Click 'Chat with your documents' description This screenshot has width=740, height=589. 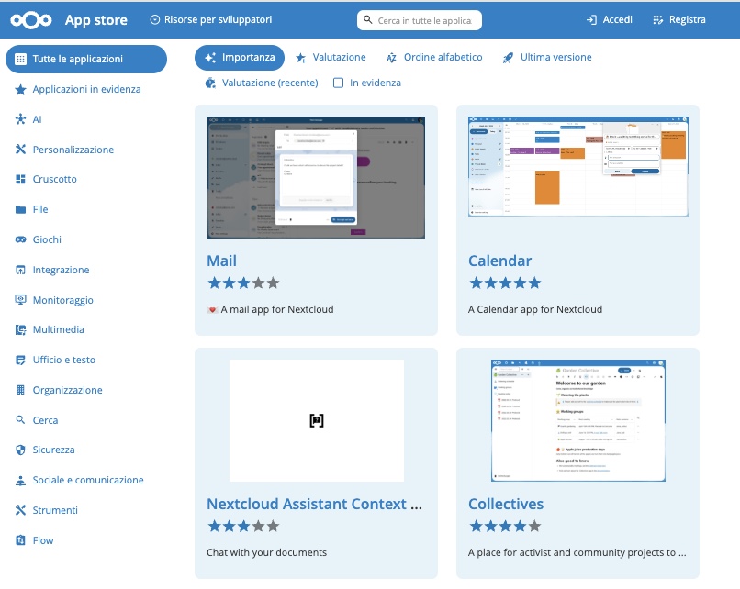pos(266,552)
